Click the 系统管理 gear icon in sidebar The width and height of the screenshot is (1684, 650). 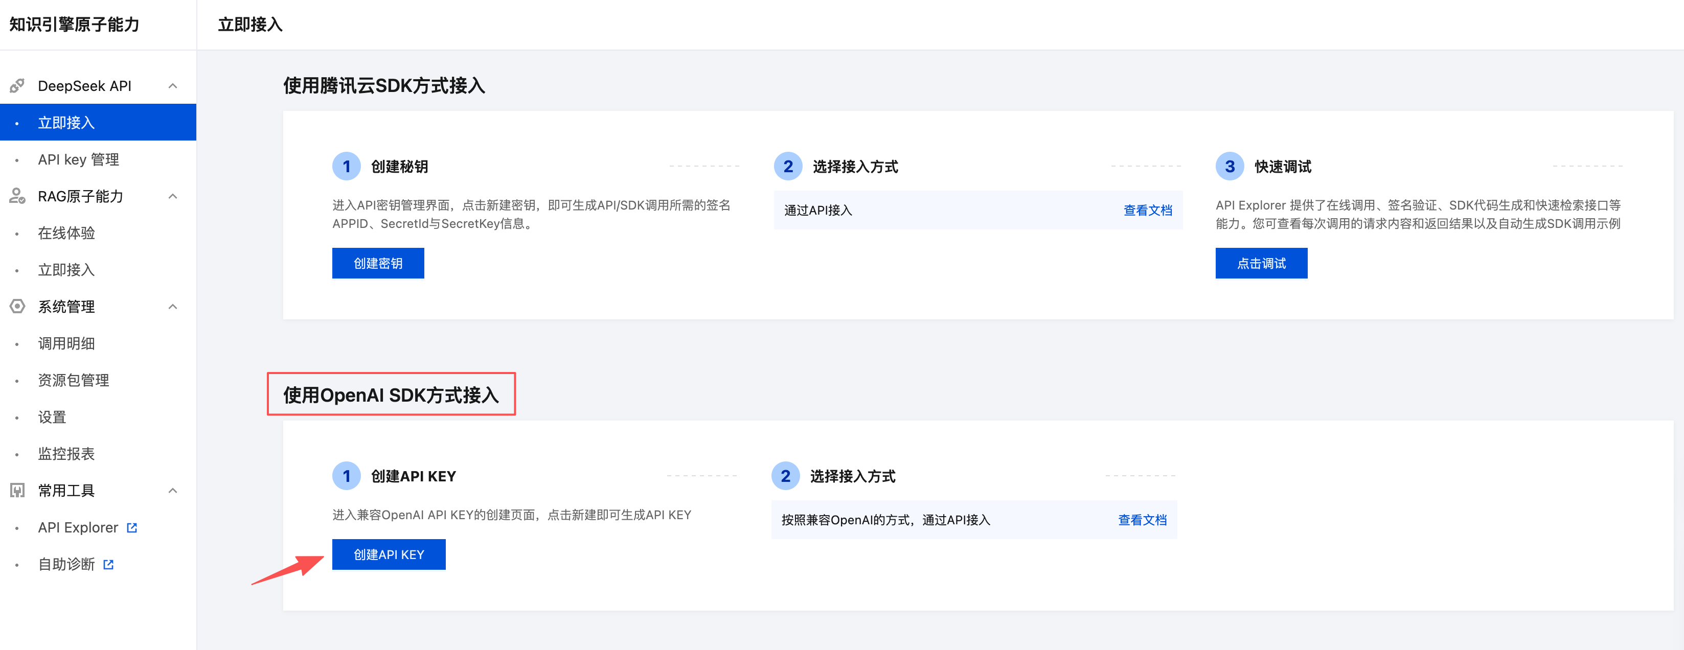[x=17, y=307]
